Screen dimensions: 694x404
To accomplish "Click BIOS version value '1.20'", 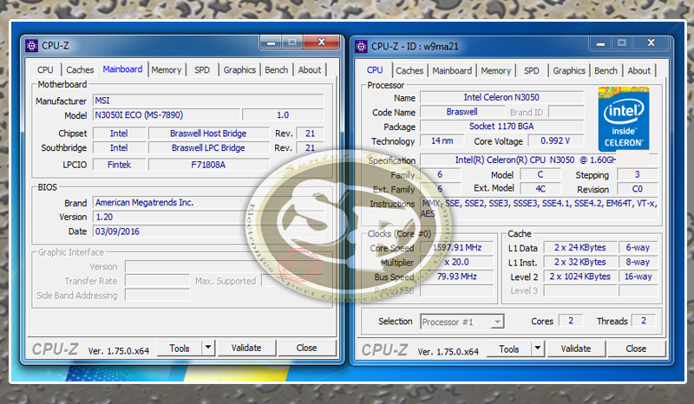I will coord(208,218).
